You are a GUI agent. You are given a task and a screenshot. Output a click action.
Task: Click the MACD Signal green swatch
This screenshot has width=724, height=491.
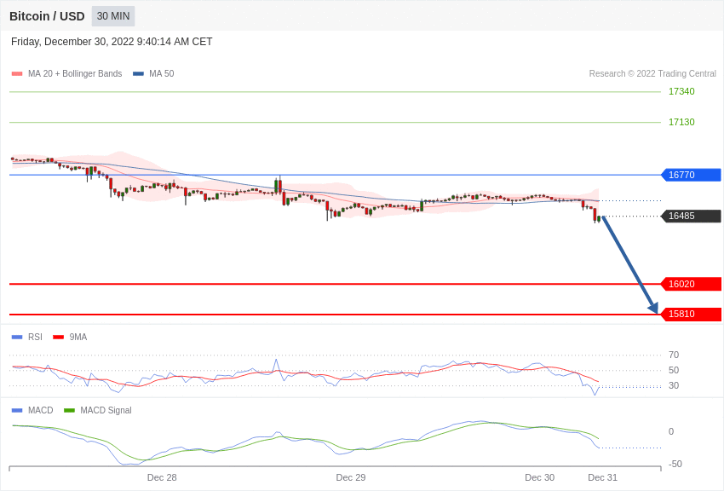click(x=69, y=411)
